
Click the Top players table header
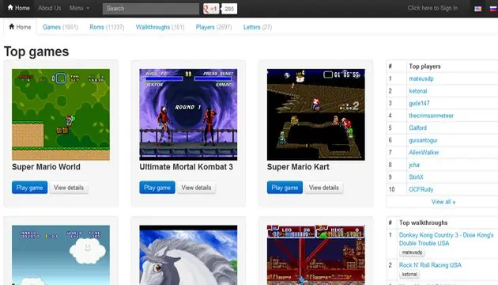coord(424,66)
